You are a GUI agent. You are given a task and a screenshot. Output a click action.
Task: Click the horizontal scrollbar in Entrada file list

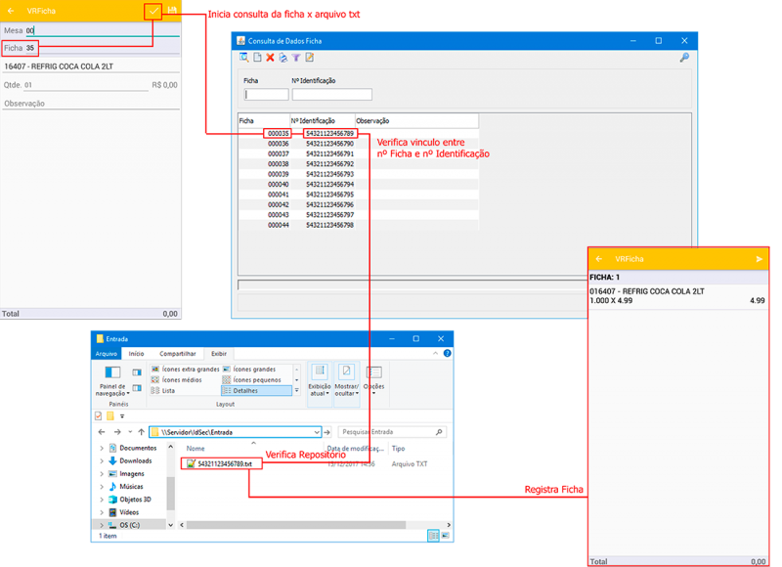(296, 525)
